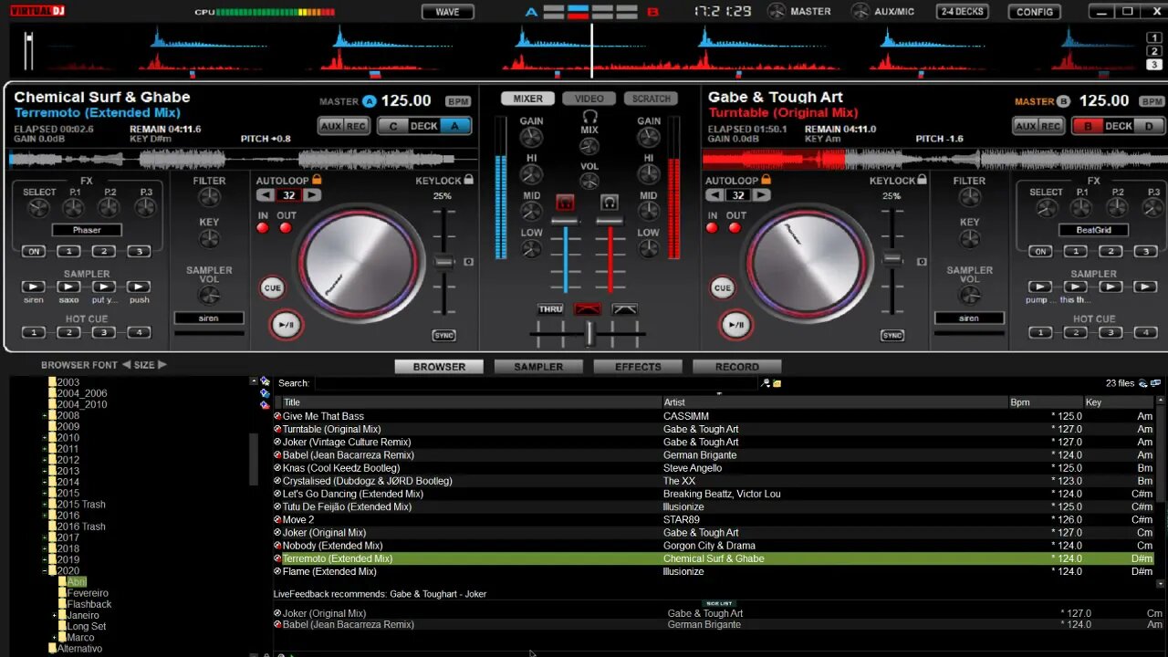This screenshot has height=657, width=1168.
Task: Increase browser font size arrow
Action: (162, 365)
